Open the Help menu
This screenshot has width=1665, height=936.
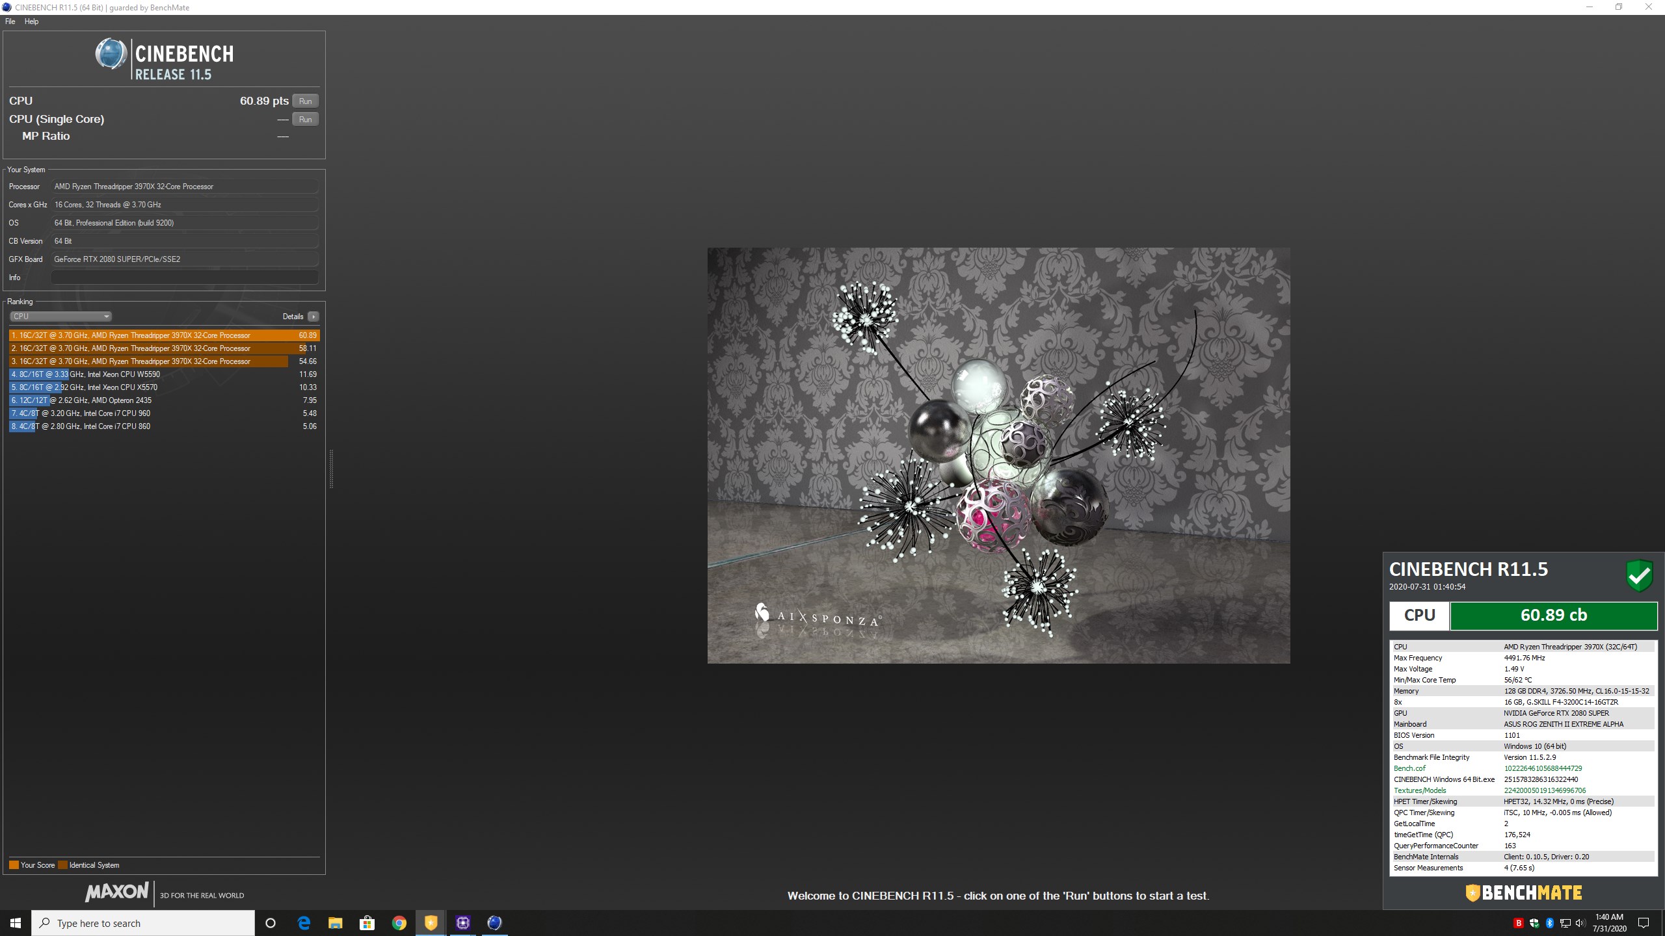[31, 21]
